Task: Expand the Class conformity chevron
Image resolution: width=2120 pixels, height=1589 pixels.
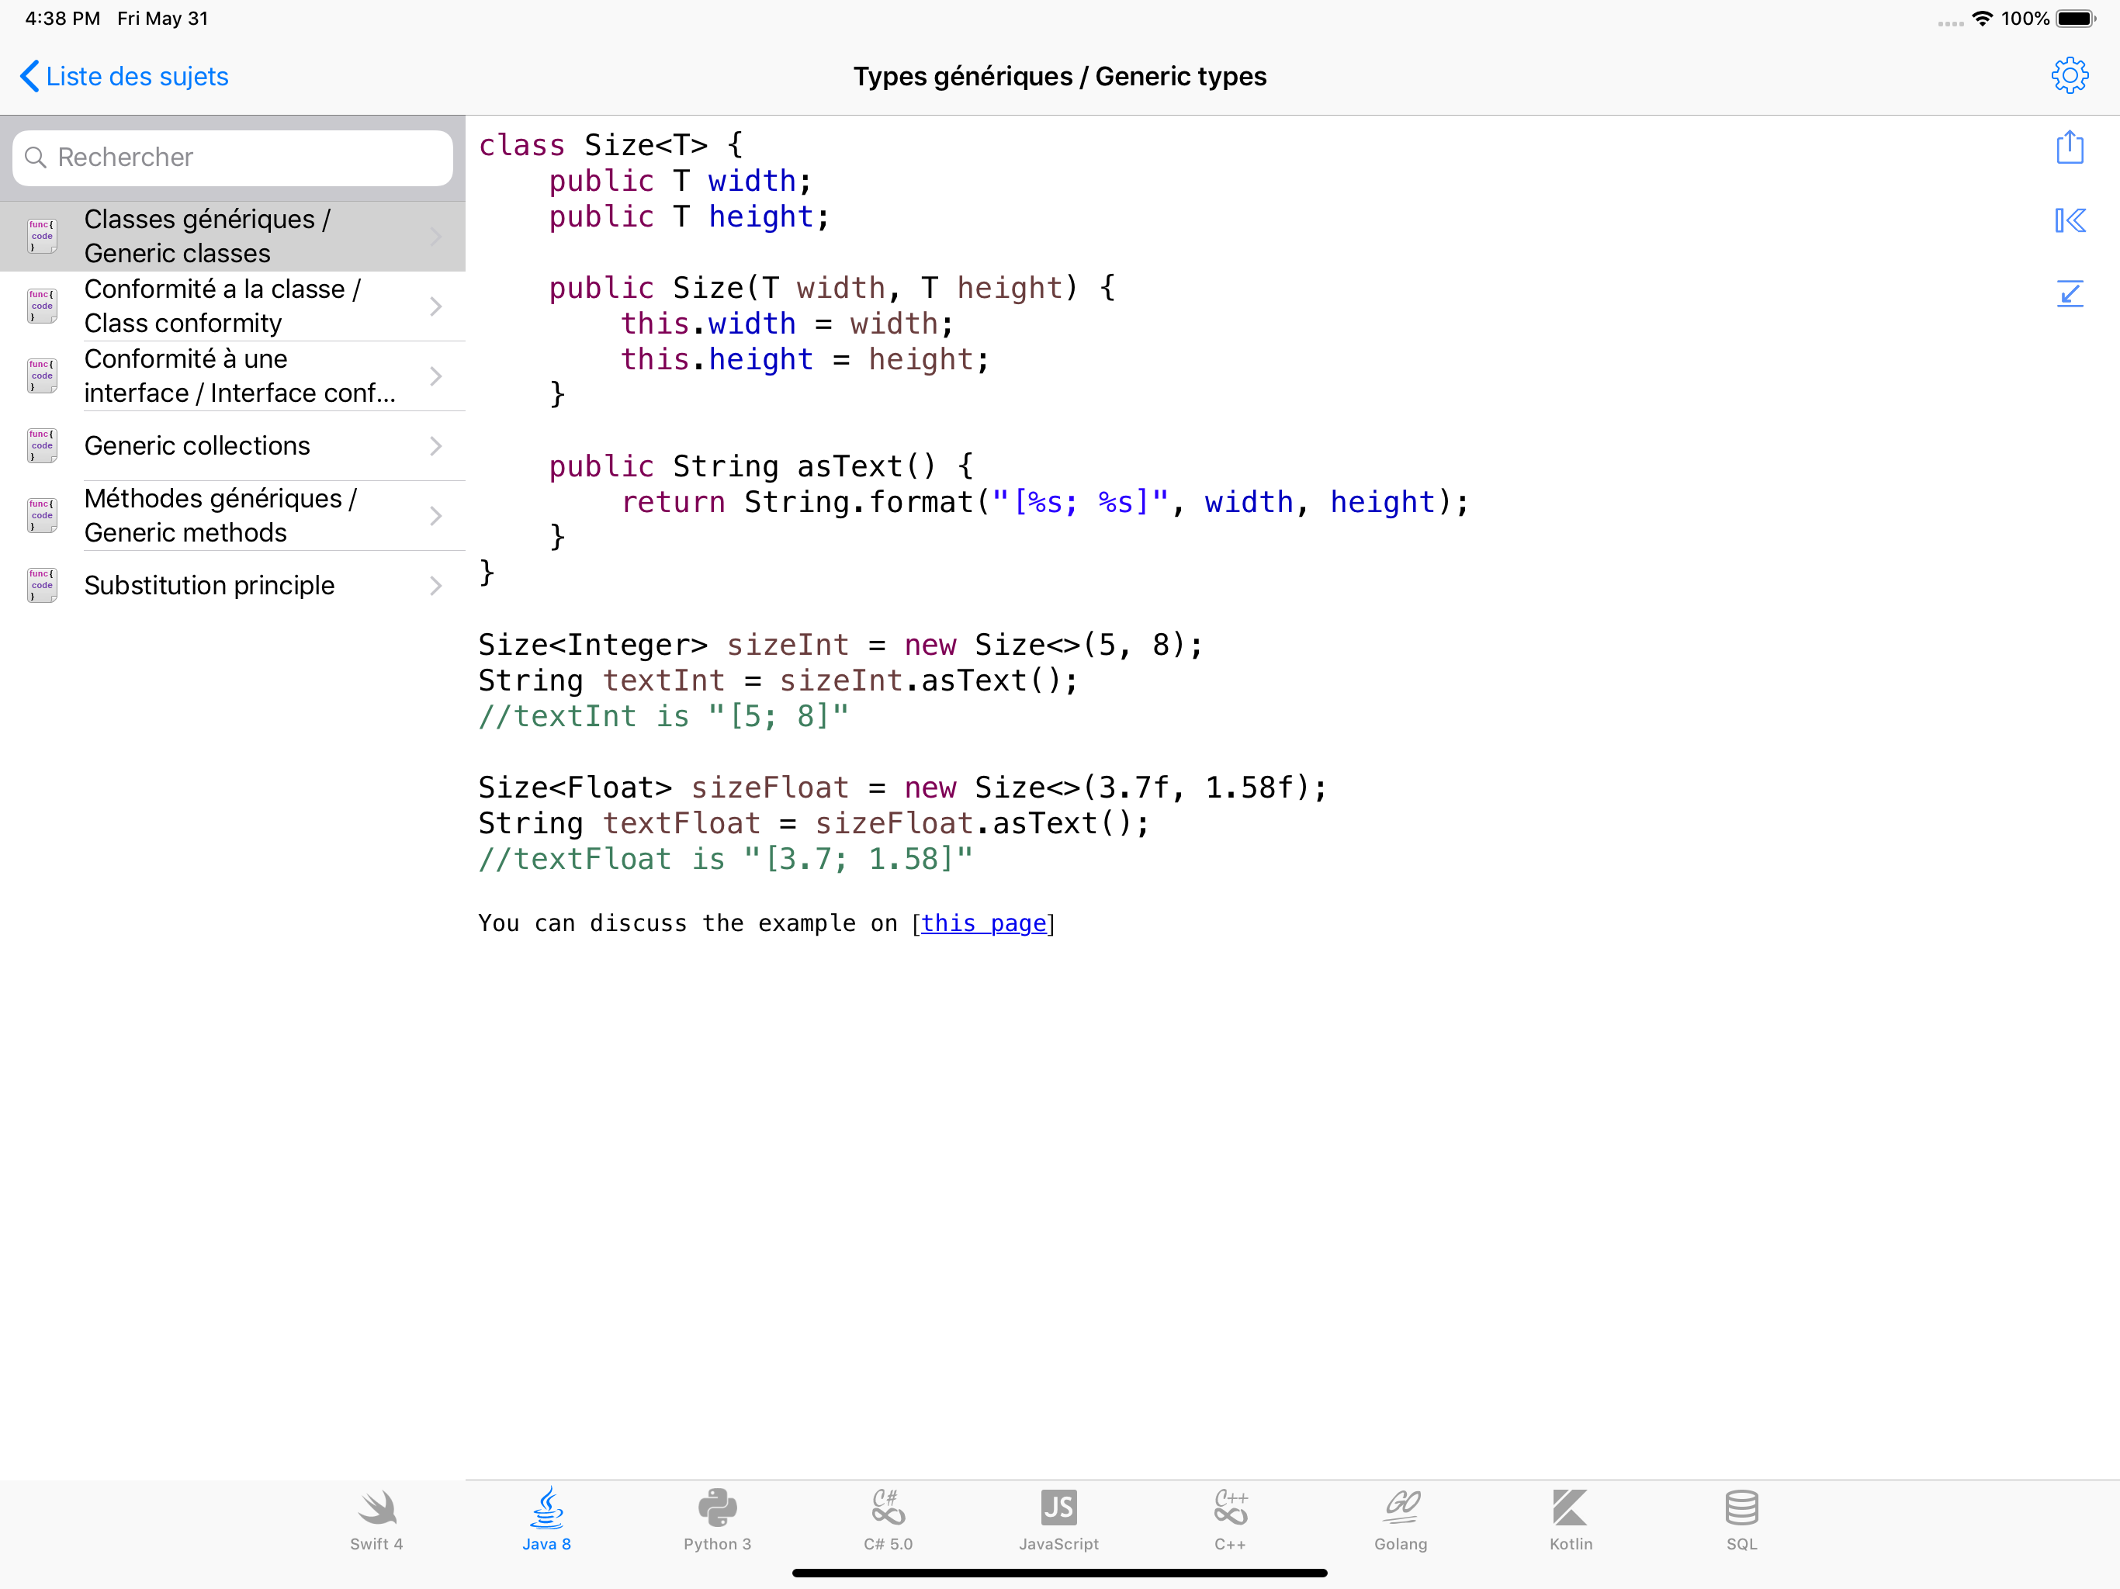Action: click(436, 306)
